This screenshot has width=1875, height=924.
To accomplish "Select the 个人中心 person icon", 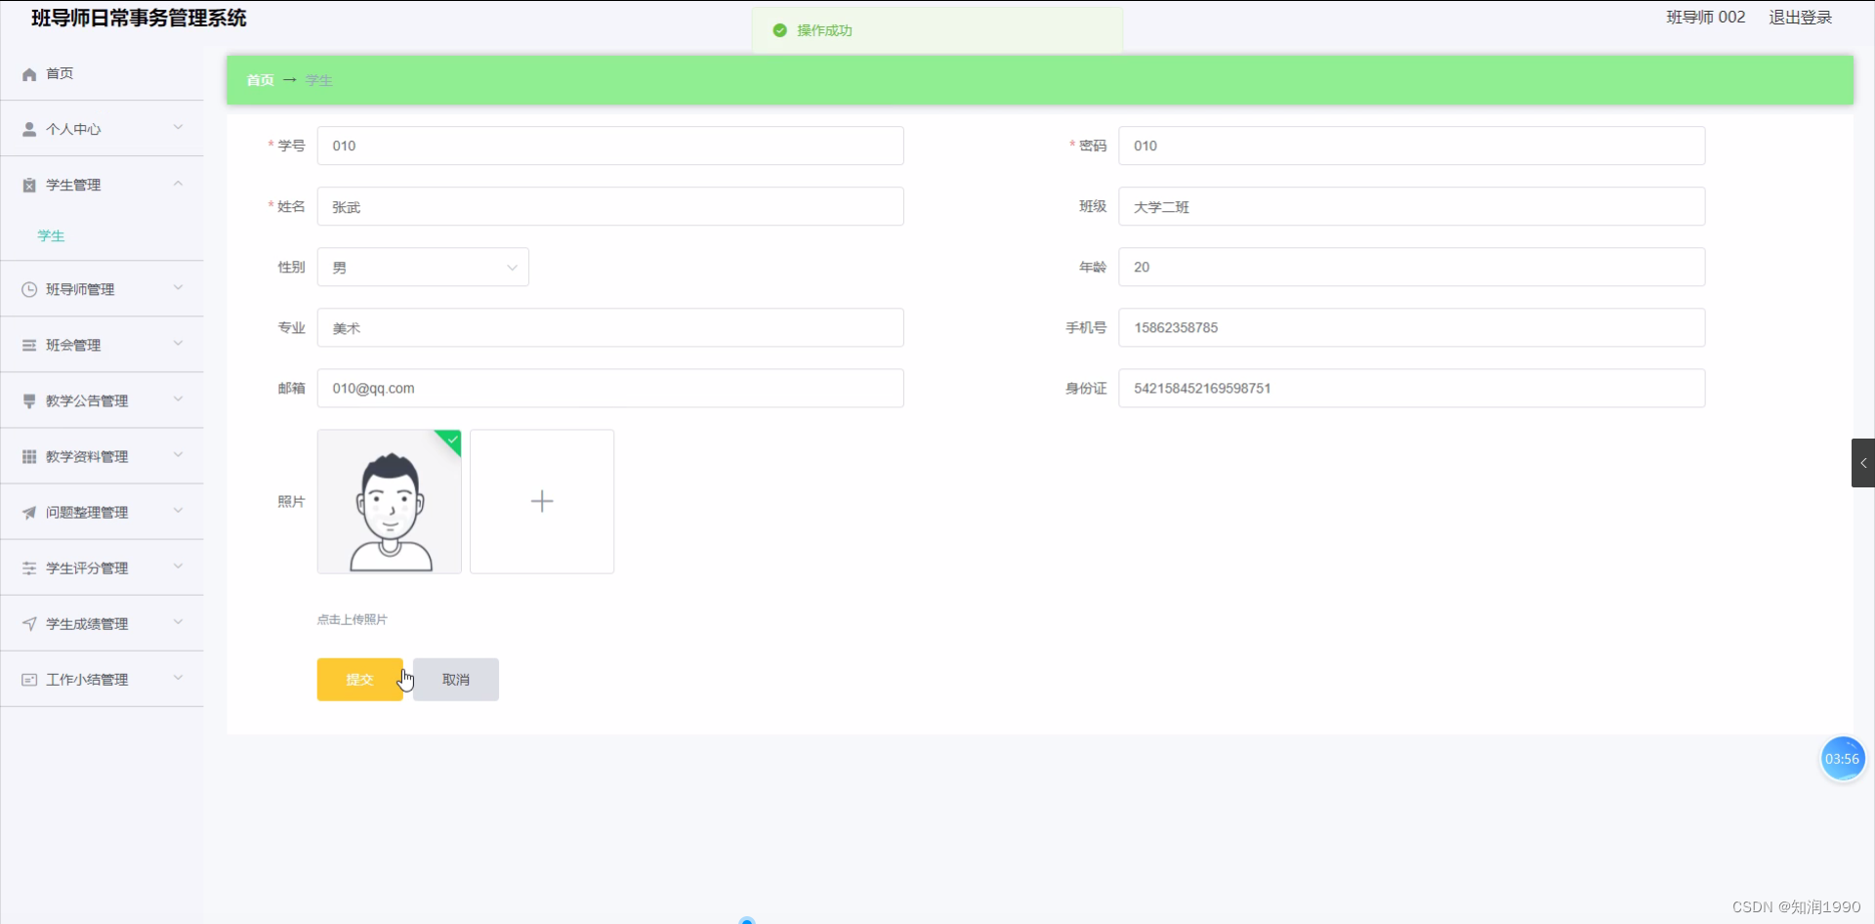I will (x=27, y=128).
